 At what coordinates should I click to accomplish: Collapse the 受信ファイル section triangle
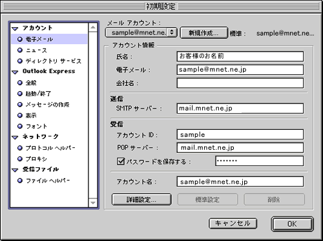[x=15, y=170]
